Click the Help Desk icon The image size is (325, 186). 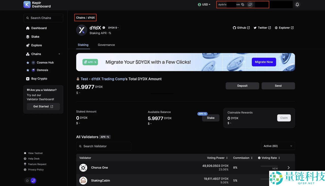[x=25, y=159]
